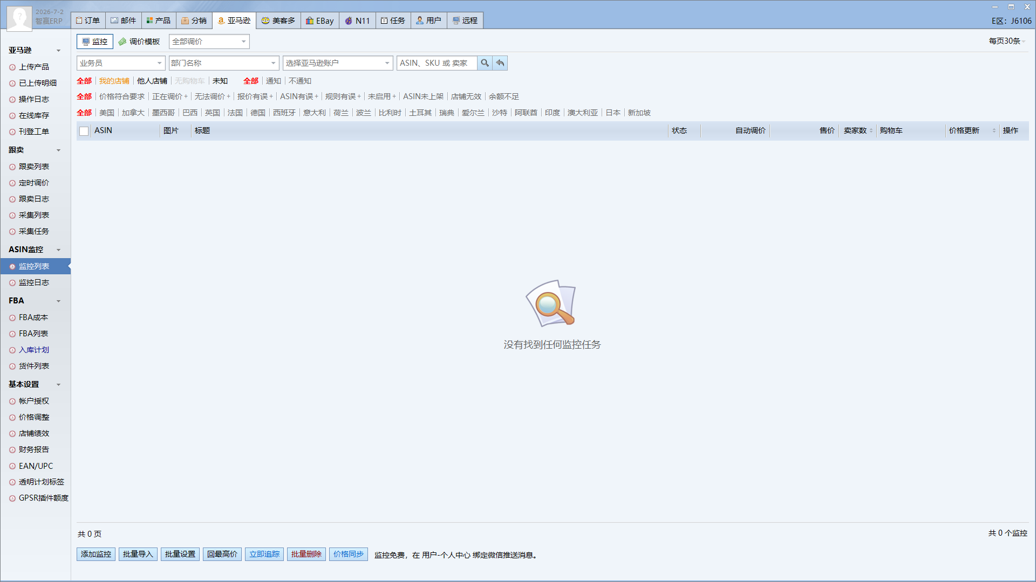
Task: Open 入库计划 in sidebar
Action: tap(34, 350)
